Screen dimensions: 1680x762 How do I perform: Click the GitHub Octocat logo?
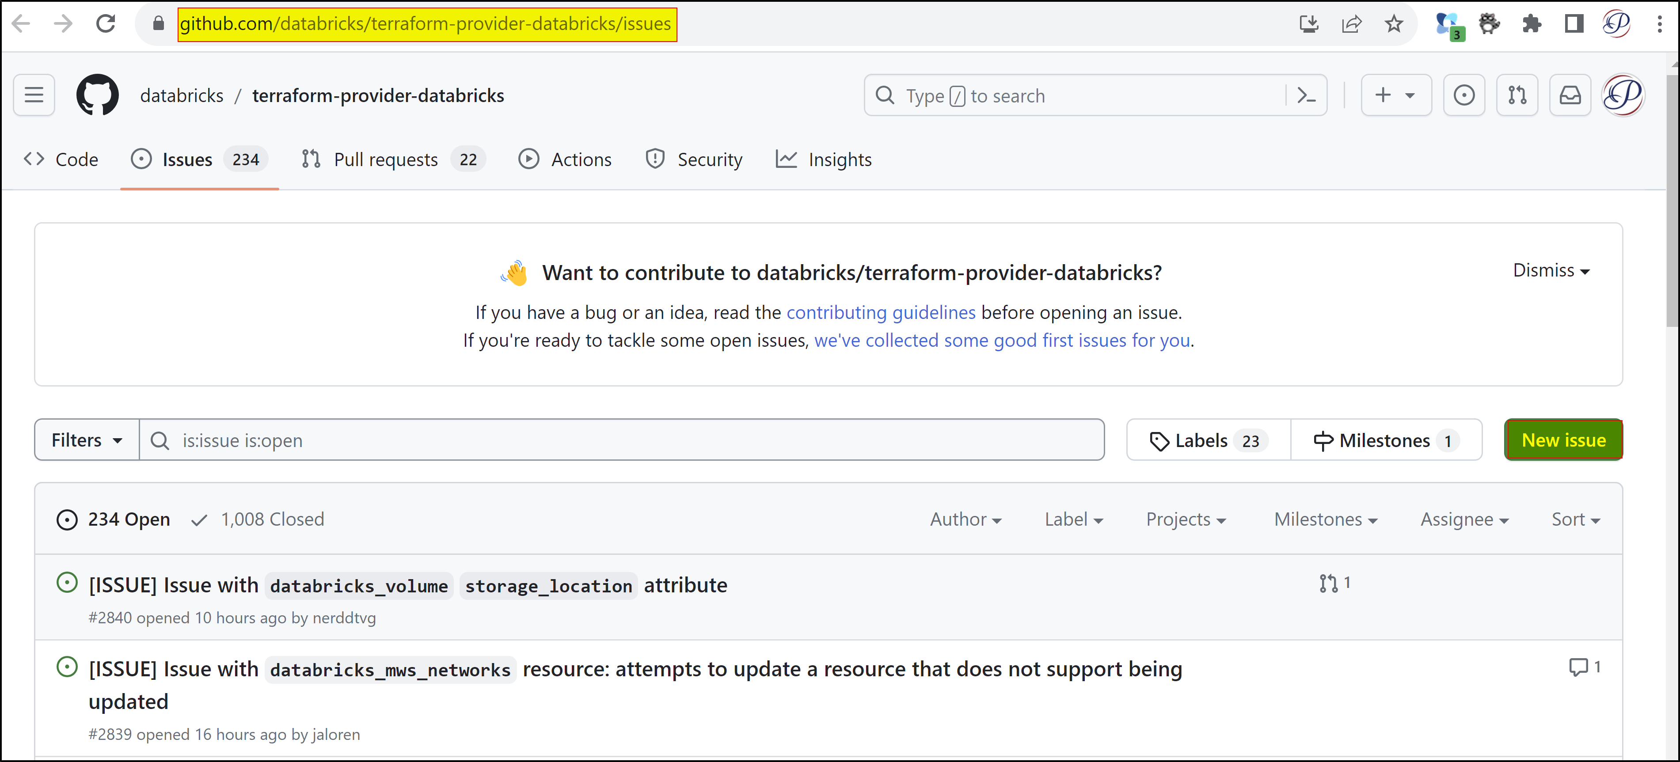(x=98, y=95)
